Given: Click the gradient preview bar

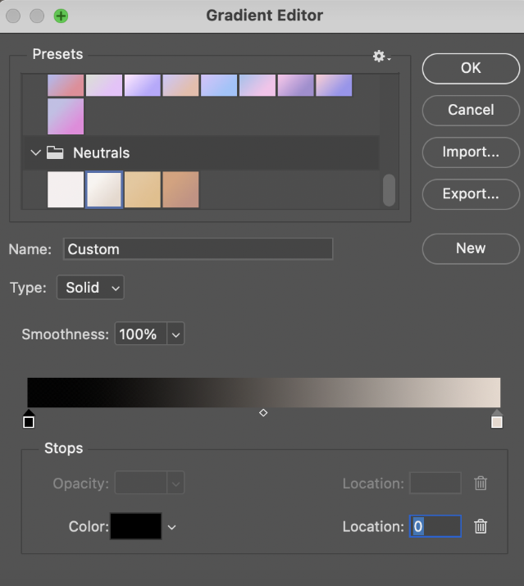Looking at the screenshot, I should tap(264, 393).
